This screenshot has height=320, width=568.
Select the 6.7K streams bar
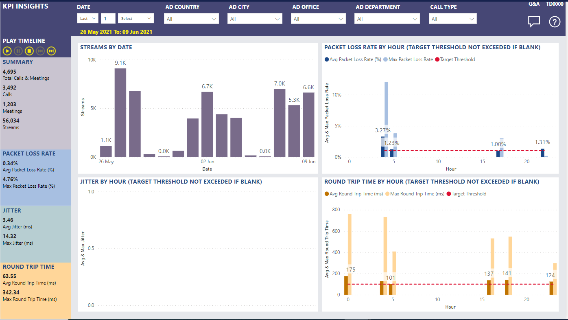[x=207, y=124]
